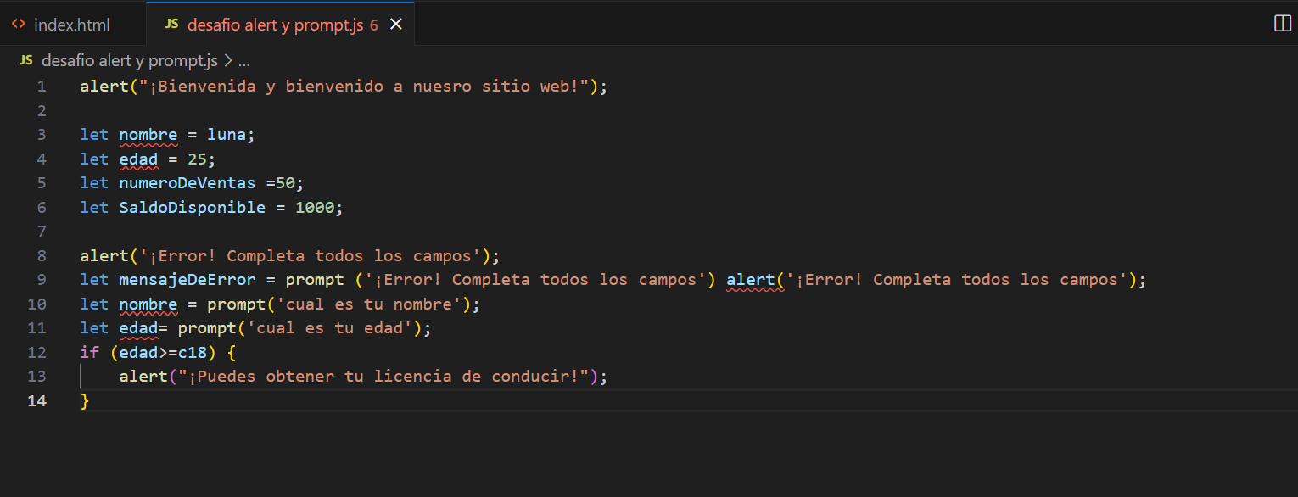Click line number 12 to place cursor
1298x497 pixels.
[37, 351]
